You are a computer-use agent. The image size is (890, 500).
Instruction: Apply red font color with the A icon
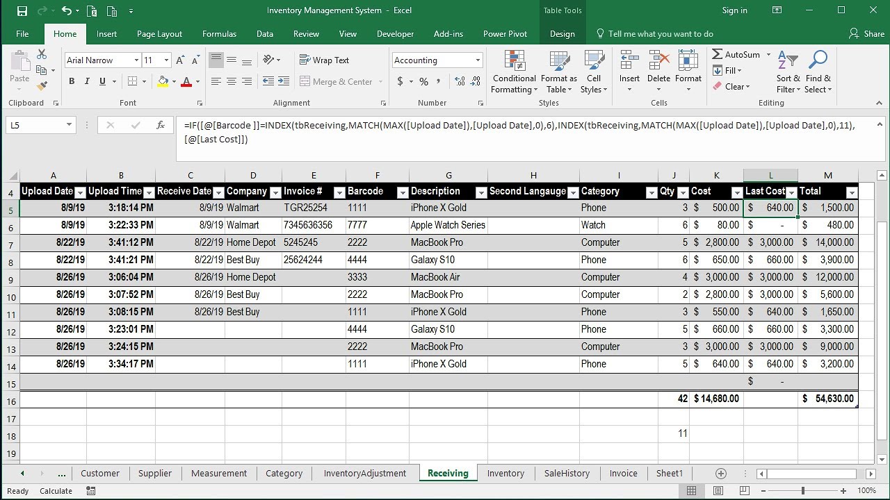(x=186, y=81)
